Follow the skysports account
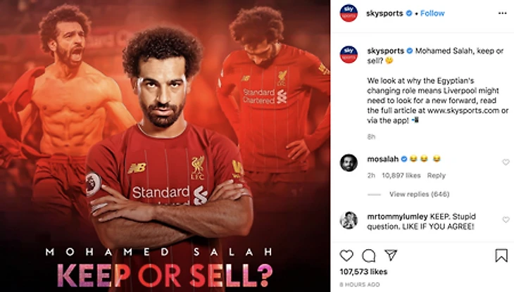The image size is (514, 292). pos(432,13)
